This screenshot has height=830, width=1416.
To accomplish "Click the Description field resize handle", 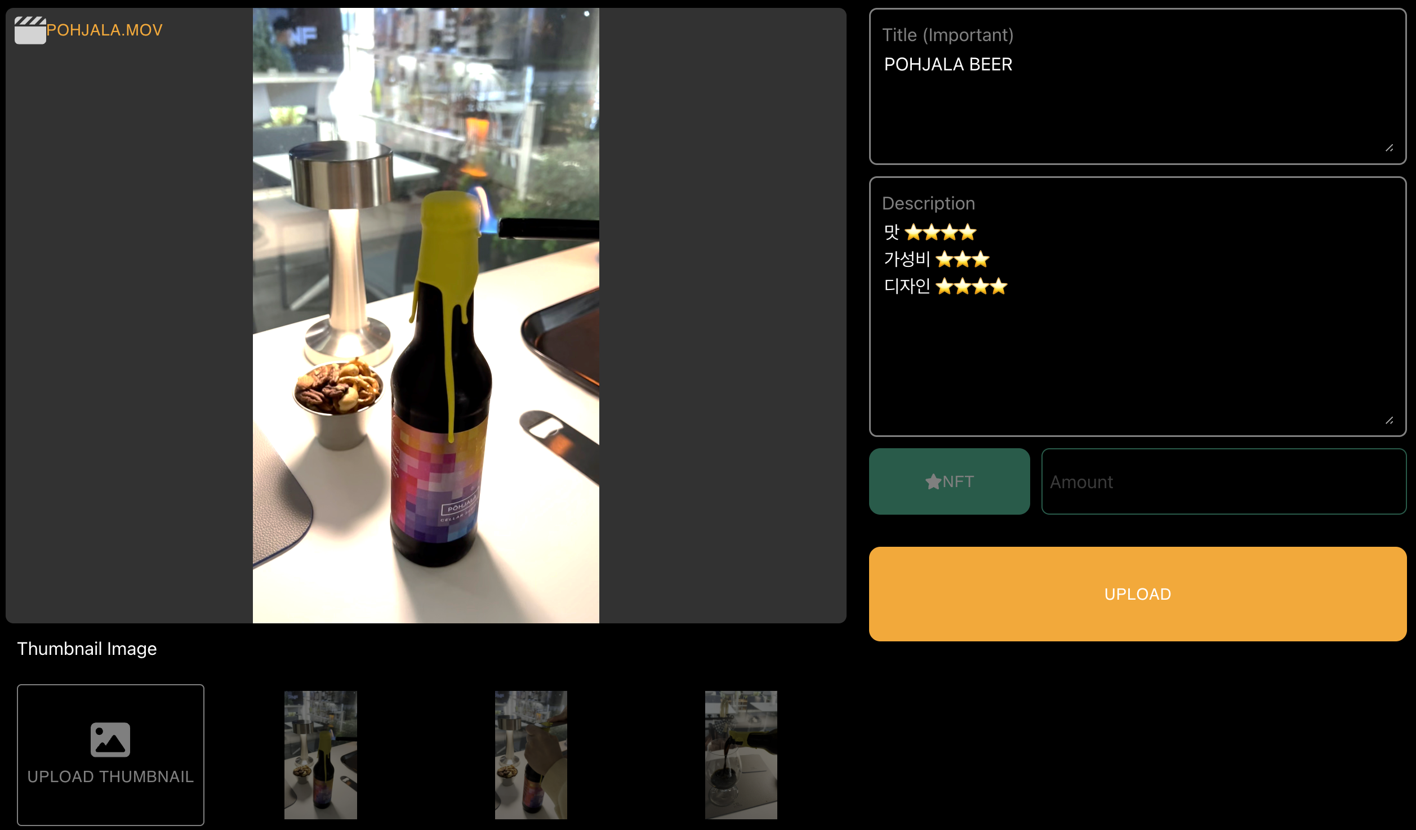I will click(1390, 421).
